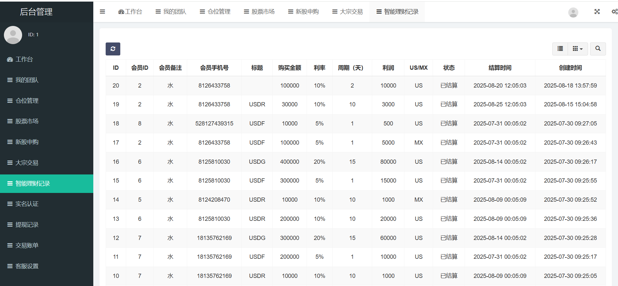This screenshot has width=618, height=286.
Task: Click the user avatar in top bar
Action: (x=573, y=12)
